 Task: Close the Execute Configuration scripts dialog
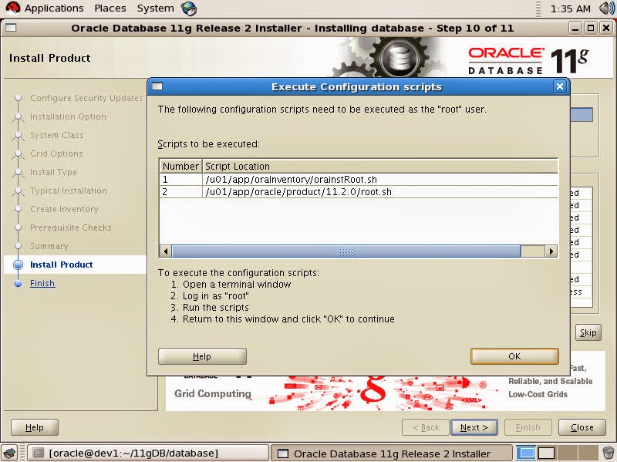click(x=560, y=86)
